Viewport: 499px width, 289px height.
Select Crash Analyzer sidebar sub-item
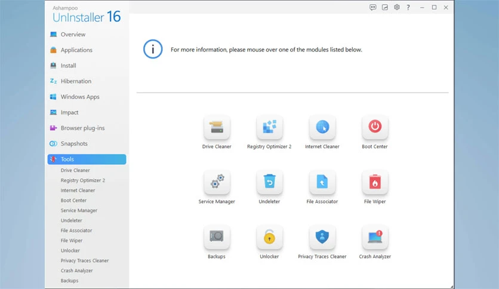tap(76, 270)
